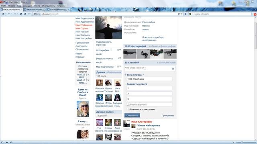The image size is (257, 144).
Task: Open the Home page icon
Action: coord(25,14)
